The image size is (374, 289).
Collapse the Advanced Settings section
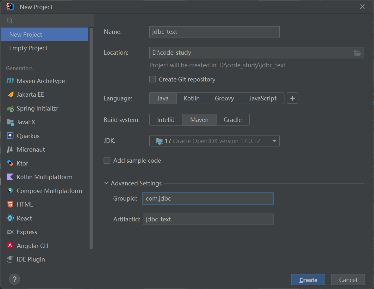pos(106,183)
